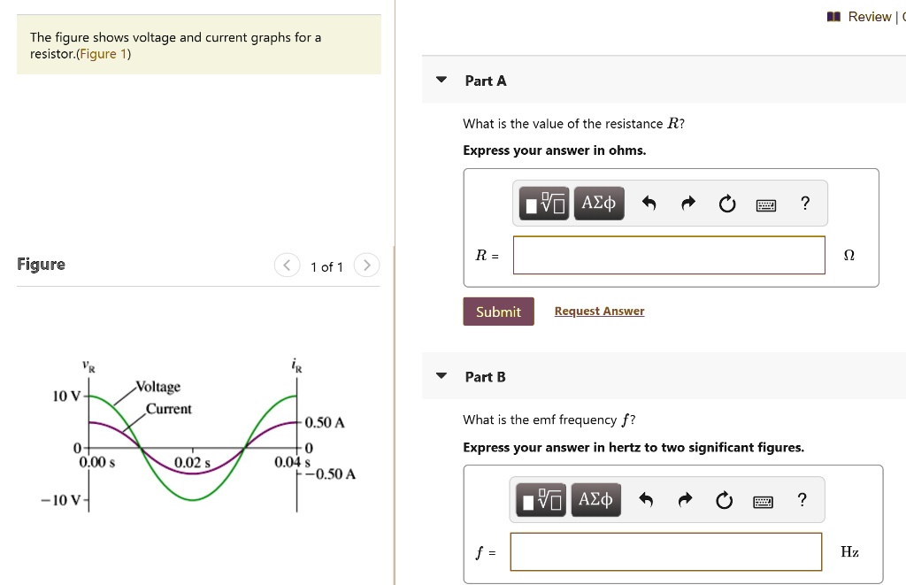Image resolution: width=906 pixels, height=585 pixels.
Task: Reset the Part A answer with refresh icon
Action: [726, 203]
